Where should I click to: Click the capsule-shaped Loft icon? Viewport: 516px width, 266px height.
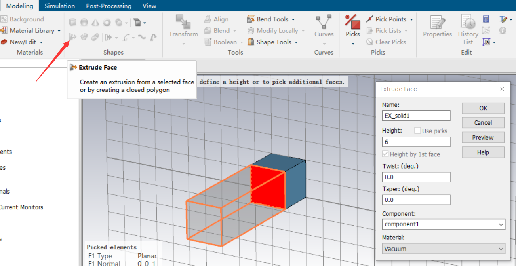click(x=95, y=37)
